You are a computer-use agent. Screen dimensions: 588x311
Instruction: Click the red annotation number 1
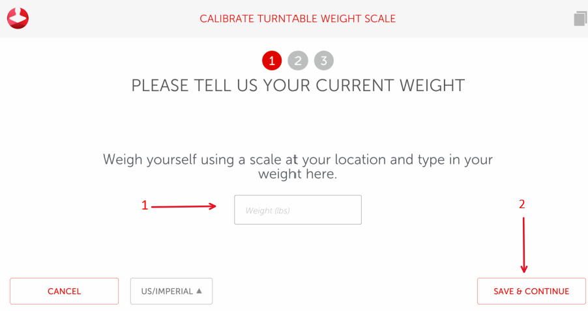(x=145, y=205)
